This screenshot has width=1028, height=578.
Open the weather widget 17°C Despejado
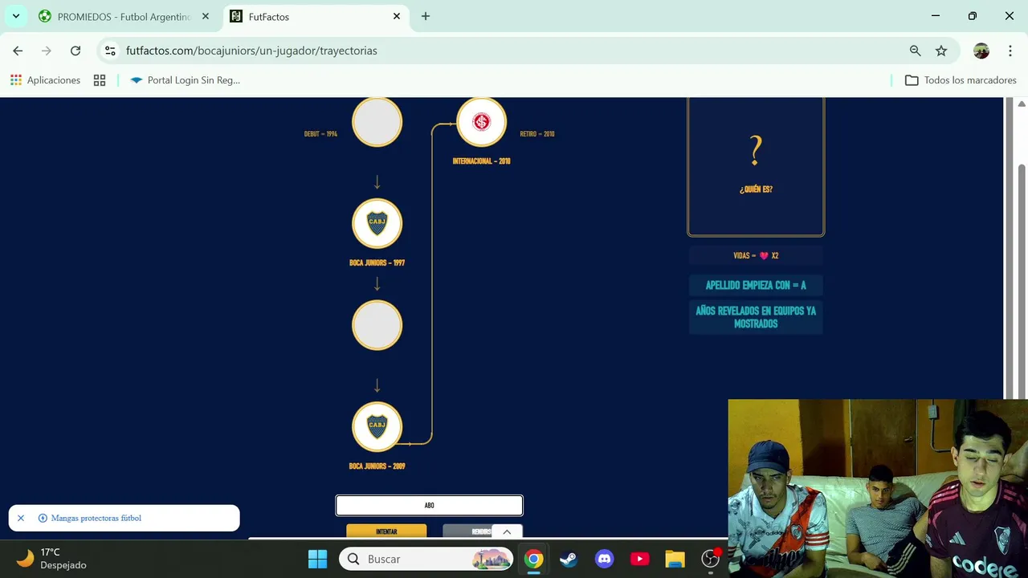tap(53, 559)
